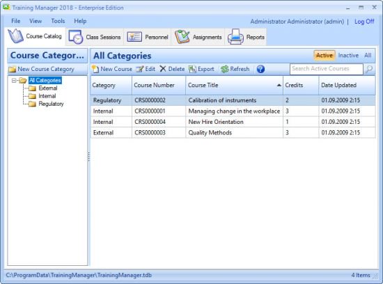Open the View menu
Screen dimensions: 383x284
pos(36,22)
